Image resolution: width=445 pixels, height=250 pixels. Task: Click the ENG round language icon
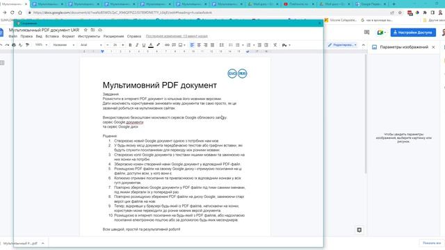pyautogui.click(x=232, y=74)
